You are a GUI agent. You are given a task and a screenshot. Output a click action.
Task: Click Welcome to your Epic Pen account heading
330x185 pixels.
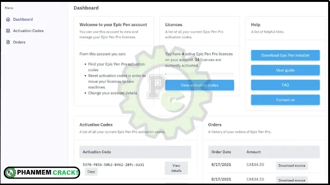pos(113,25)
